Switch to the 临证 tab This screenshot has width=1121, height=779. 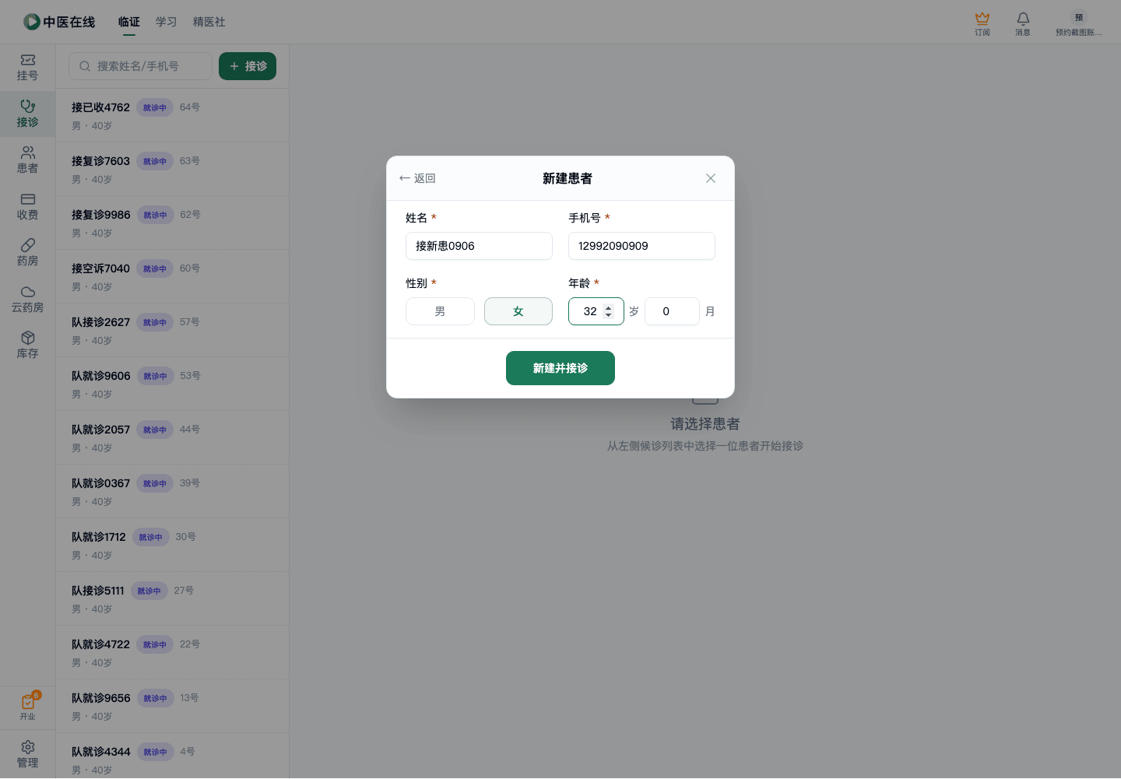click(129, 22)
